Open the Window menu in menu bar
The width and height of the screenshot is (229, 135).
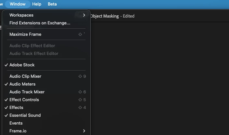click(x=18, y=4)
